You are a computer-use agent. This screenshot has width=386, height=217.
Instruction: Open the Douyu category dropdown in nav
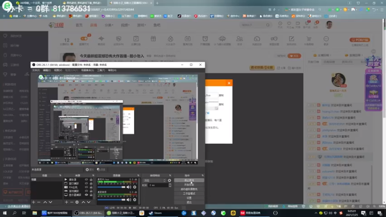pyautogui.click(x=109, y=25)
